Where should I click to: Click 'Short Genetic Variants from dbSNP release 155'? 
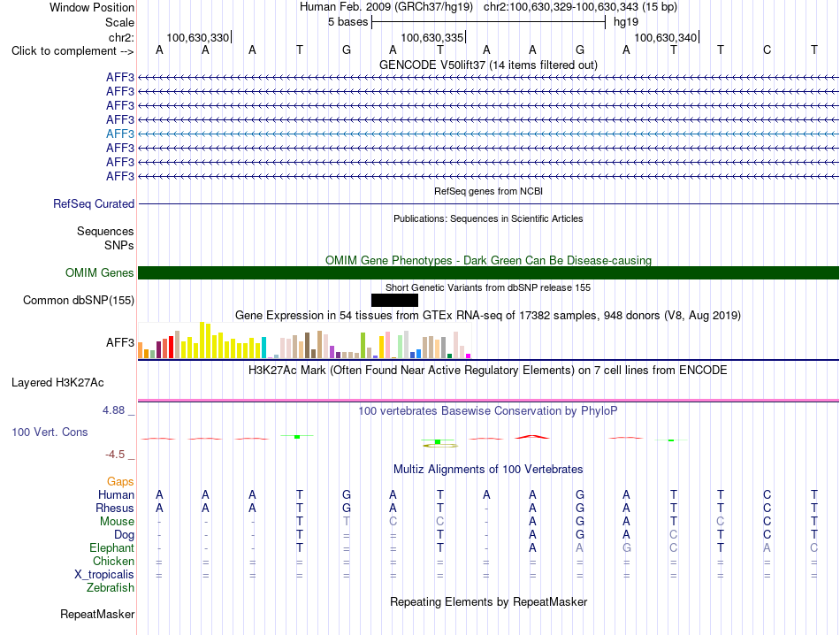pyautogui.click(x=488, y=287)
